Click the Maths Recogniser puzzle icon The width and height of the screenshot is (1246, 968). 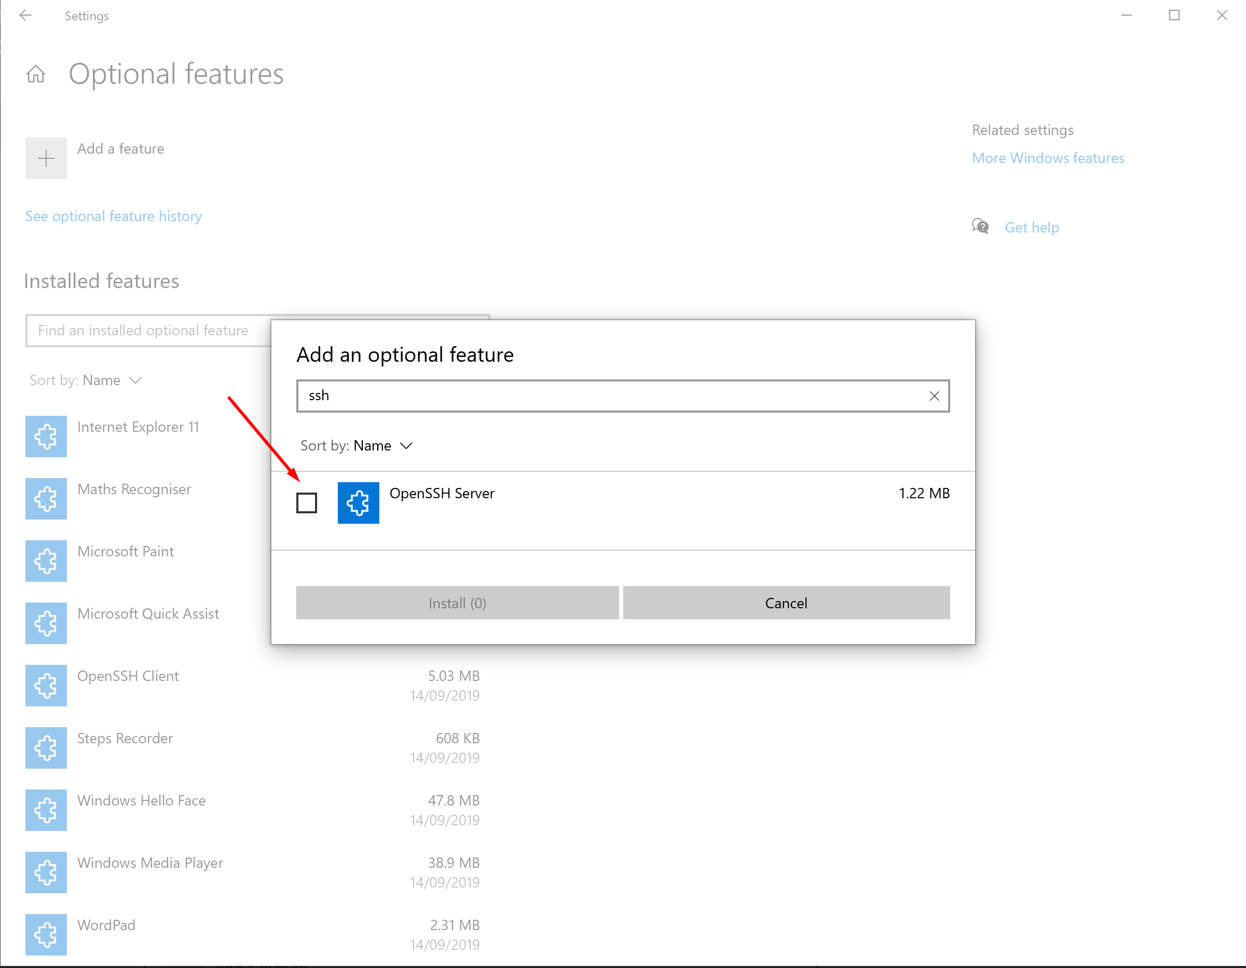pyautogui.click(x=46, y=498)
